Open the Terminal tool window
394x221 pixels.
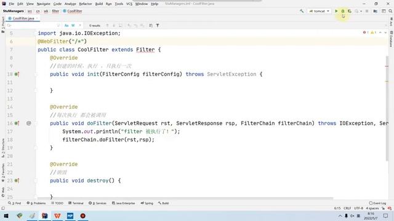click(76, 203)
